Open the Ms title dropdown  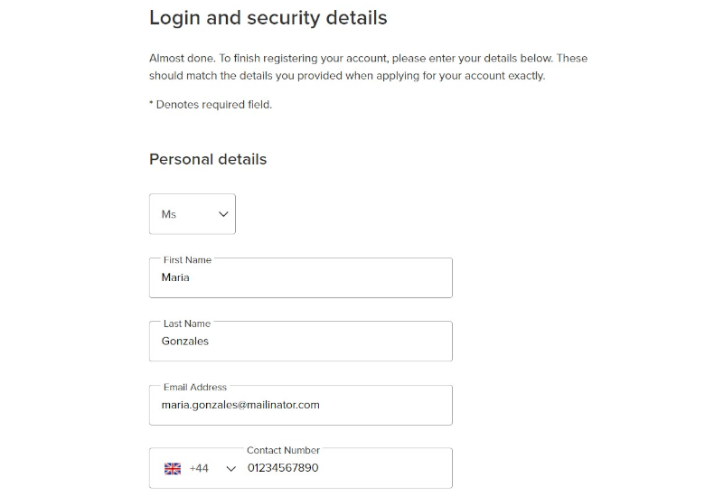tap(192, 214)
